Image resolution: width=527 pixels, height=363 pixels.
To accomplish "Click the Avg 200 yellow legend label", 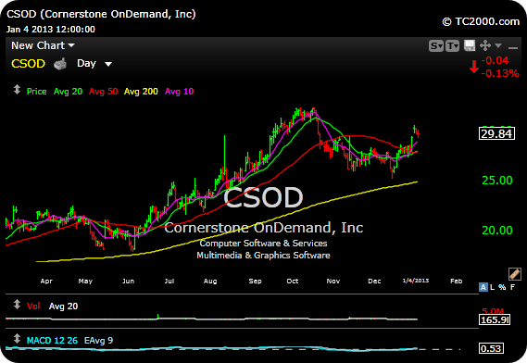I will click(141, 92).
